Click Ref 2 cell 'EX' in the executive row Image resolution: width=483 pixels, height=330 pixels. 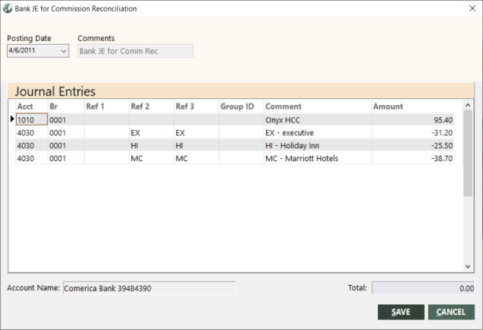click(152, 132)
